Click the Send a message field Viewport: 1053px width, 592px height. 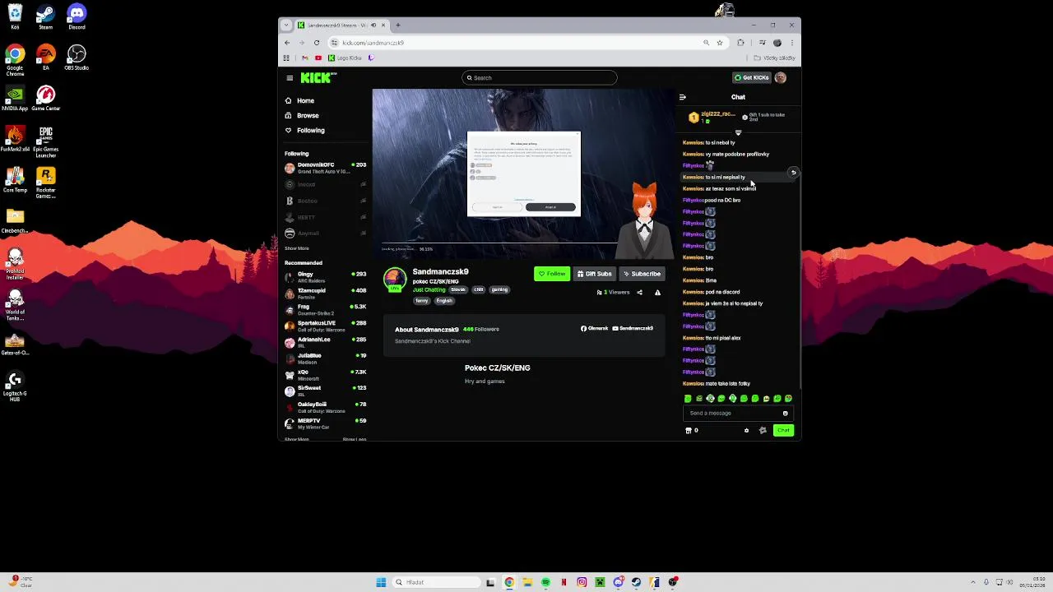[x=732, y=414]
